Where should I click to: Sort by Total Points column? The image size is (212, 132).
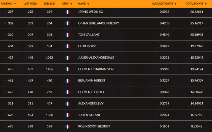coord(196,4)
